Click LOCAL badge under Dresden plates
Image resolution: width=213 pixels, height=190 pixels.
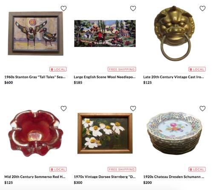click(x=197, y=169)
